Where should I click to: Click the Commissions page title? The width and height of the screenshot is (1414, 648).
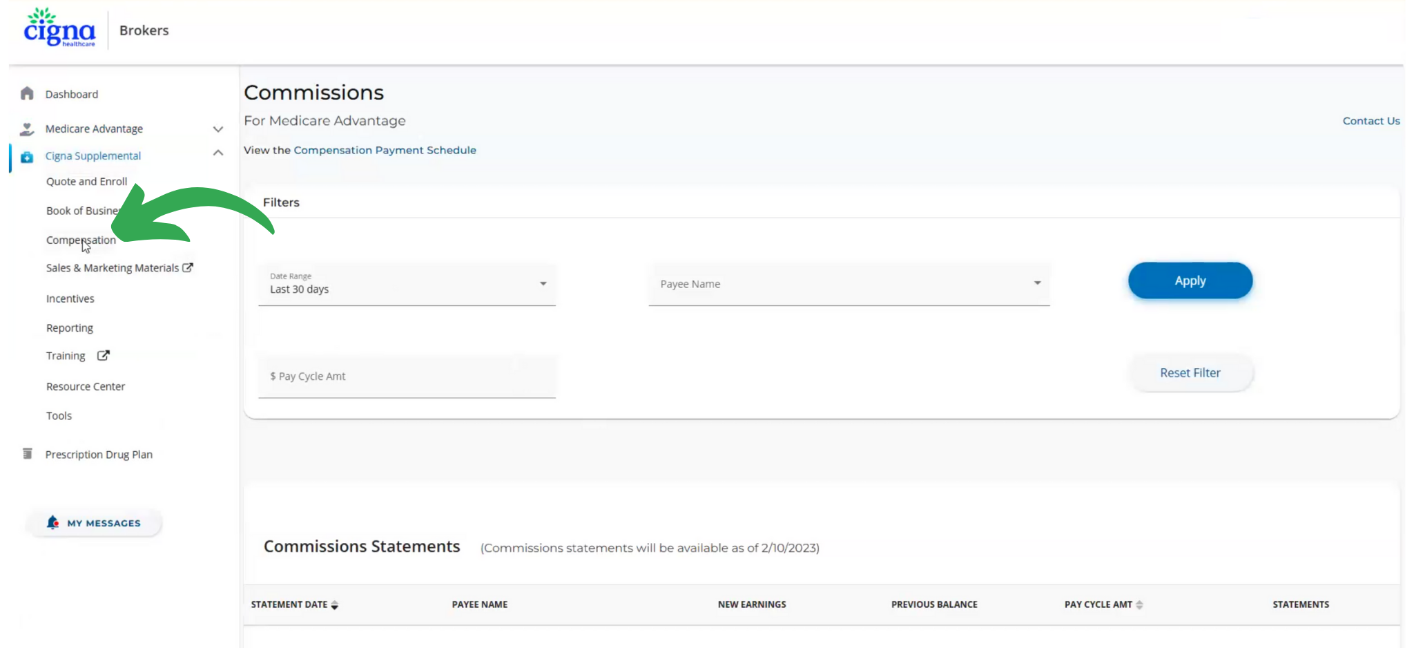(313, 93)
